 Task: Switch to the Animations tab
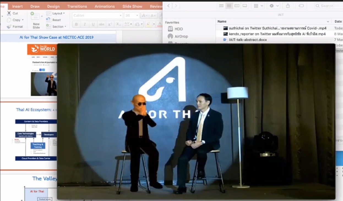105,6
